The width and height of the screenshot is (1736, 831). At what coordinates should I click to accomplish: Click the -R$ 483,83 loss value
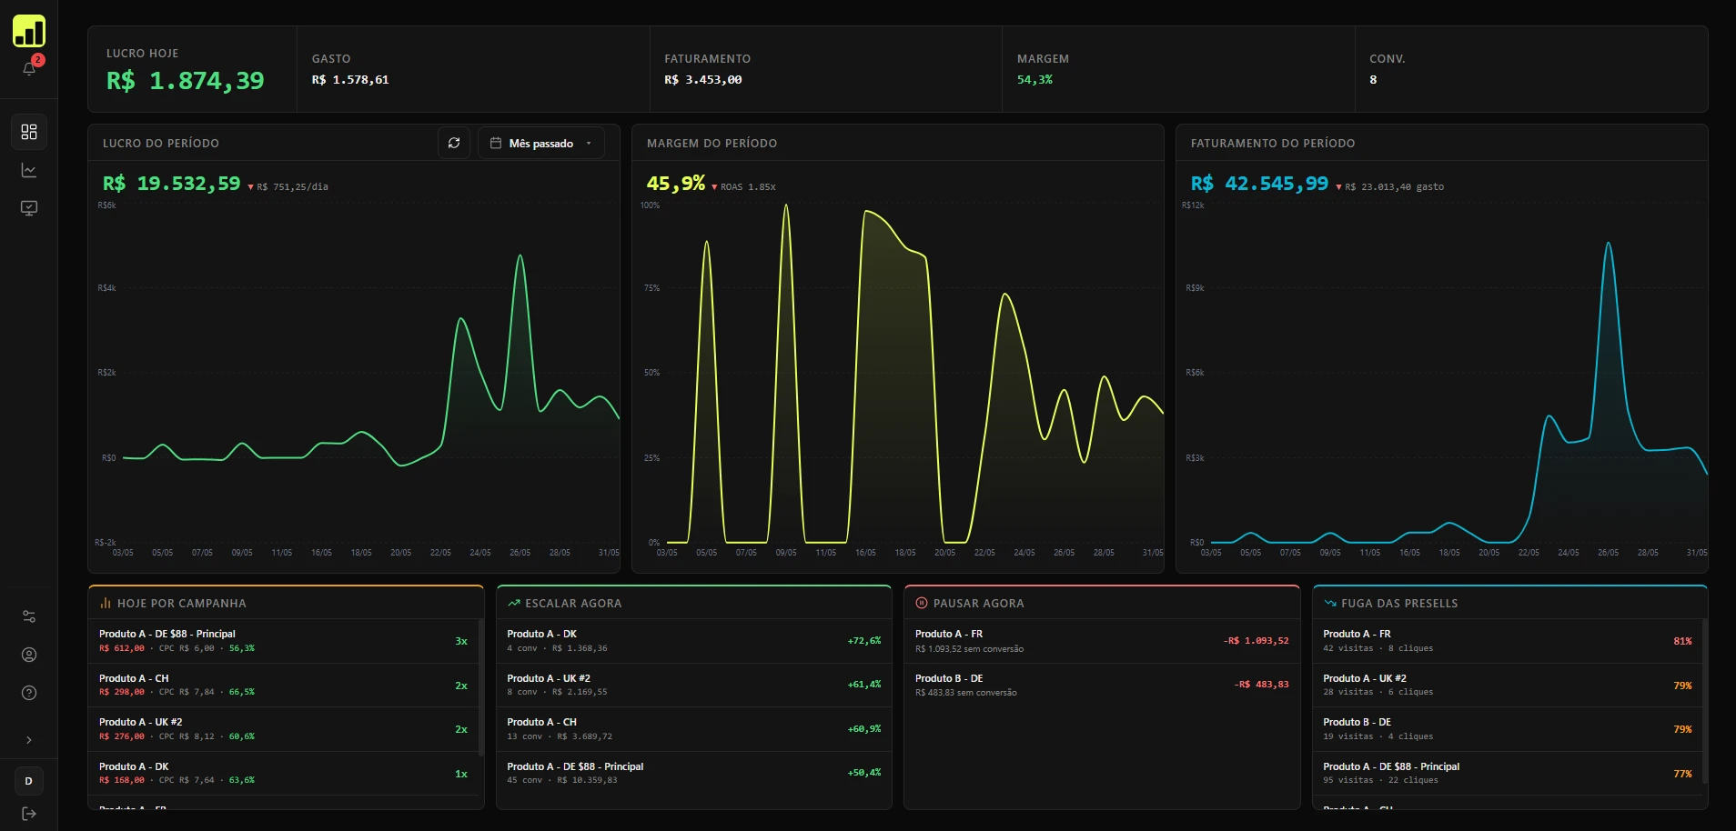[1262, 685]
